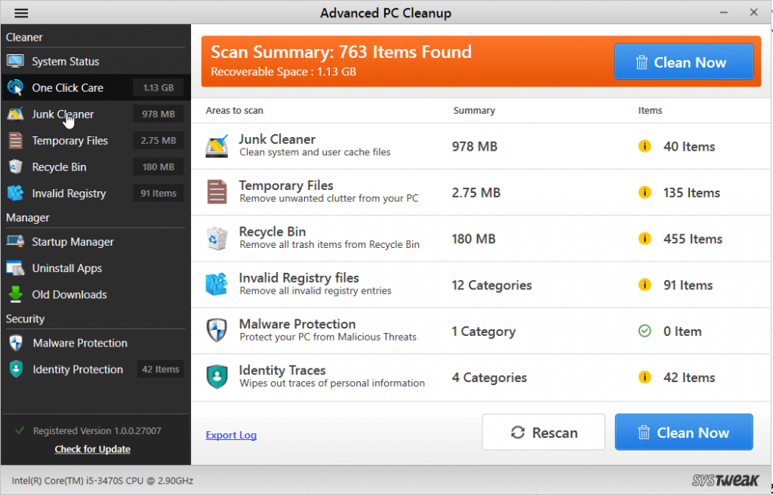Viewport: 773px width, 495px height.
Task: Click the 2.75 MB badge in sidebar
Action: click(x=159, y=141)
